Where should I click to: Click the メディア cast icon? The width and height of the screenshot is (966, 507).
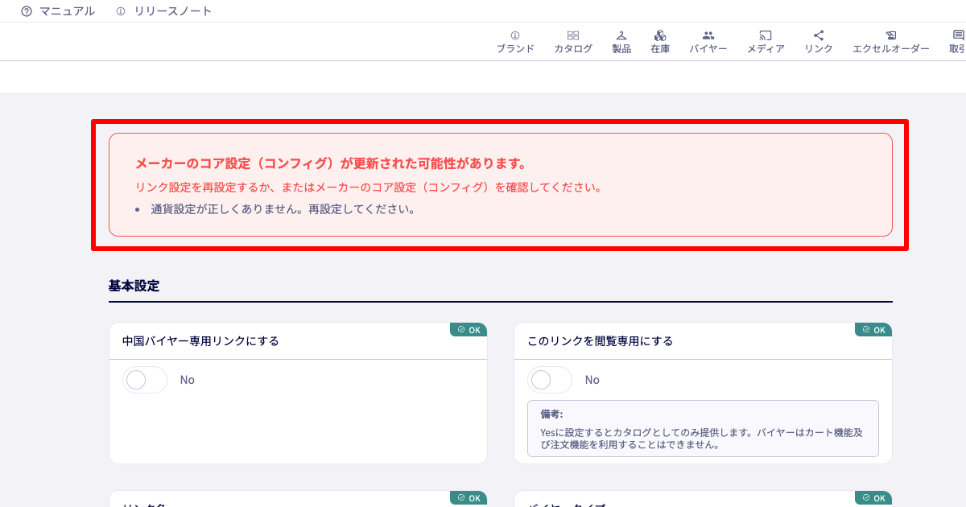[766, 35]
